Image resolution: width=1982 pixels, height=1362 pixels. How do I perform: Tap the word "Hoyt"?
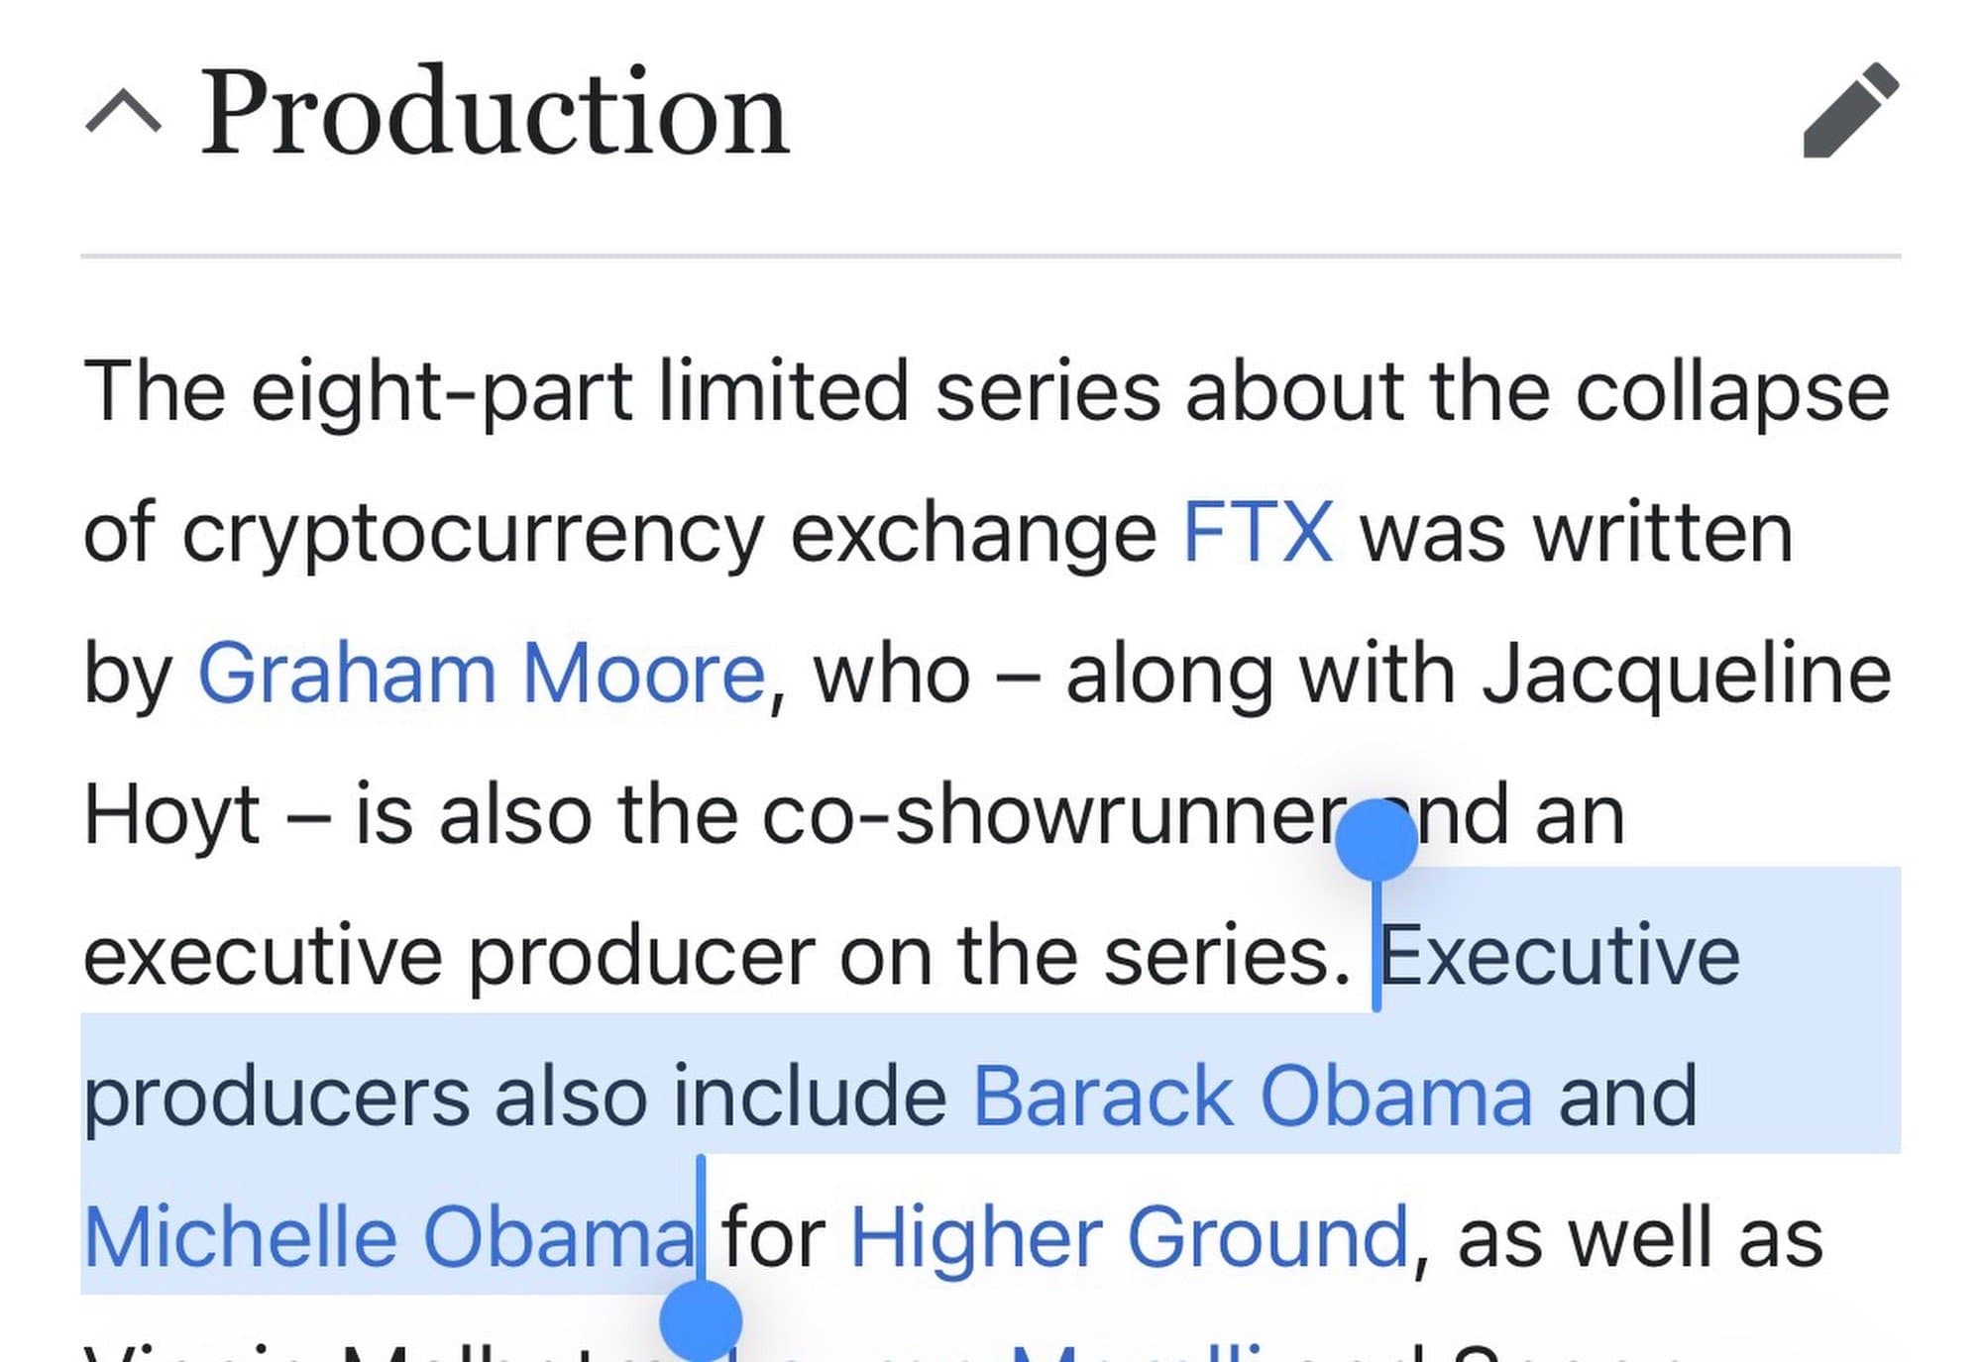(171, 816)
